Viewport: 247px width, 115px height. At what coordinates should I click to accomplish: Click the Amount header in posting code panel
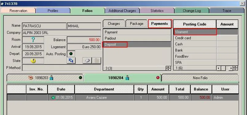[x=227, y=24]
